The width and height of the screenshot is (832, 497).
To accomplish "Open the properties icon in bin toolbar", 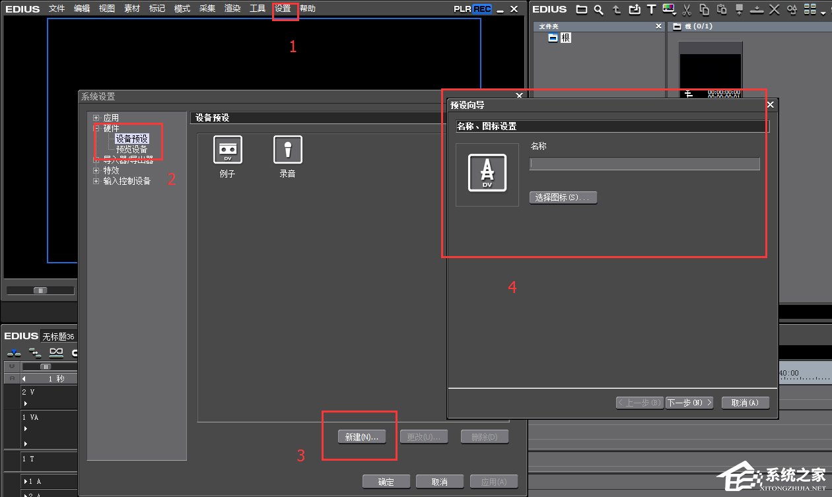I will [792, 9].
